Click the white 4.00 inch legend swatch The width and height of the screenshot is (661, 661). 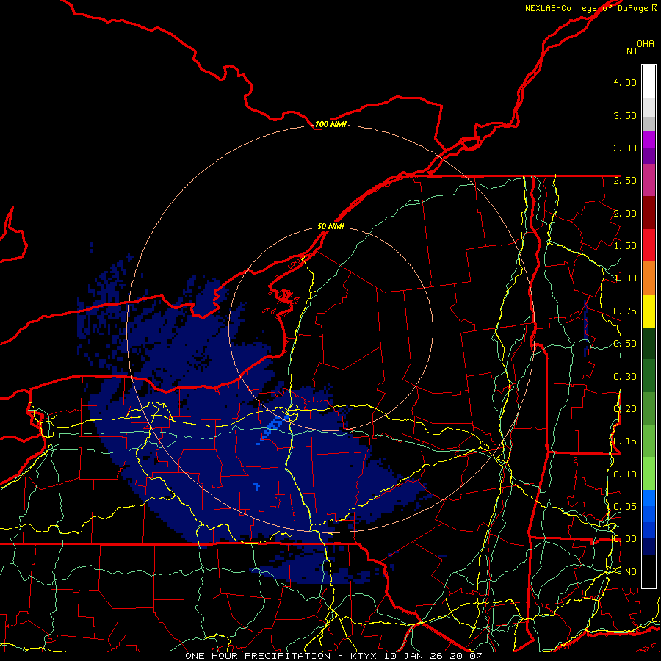(649, 82)
